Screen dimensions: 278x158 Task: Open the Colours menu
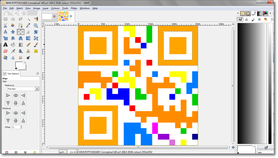click(x=55, y=8)
